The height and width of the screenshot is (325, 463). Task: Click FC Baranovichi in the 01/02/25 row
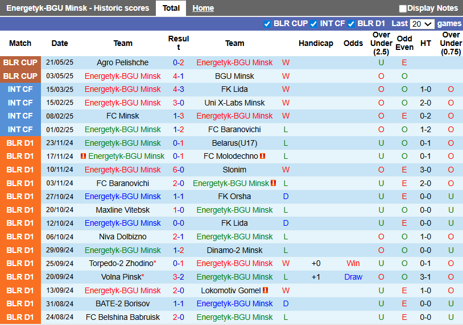[234, 129]
